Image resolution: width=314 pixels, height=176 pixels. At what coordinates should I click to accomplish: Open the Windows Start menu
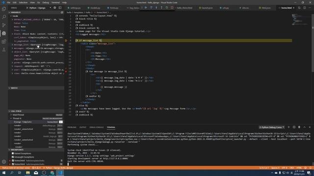[x=4, y=173]
